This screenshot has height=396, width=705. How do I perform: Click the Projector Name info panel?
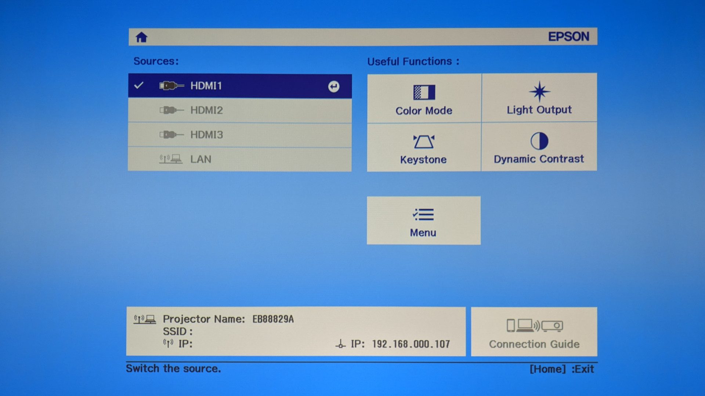(295, 331)
